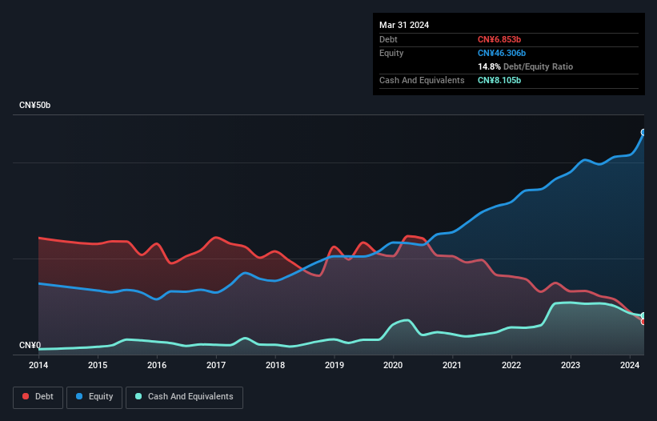Click the 2020 x-axis label

pyautogui.click(x=393, y=365)
